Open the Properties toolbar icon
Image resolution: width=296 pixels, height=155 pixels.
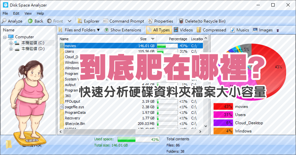coord(150,21)
